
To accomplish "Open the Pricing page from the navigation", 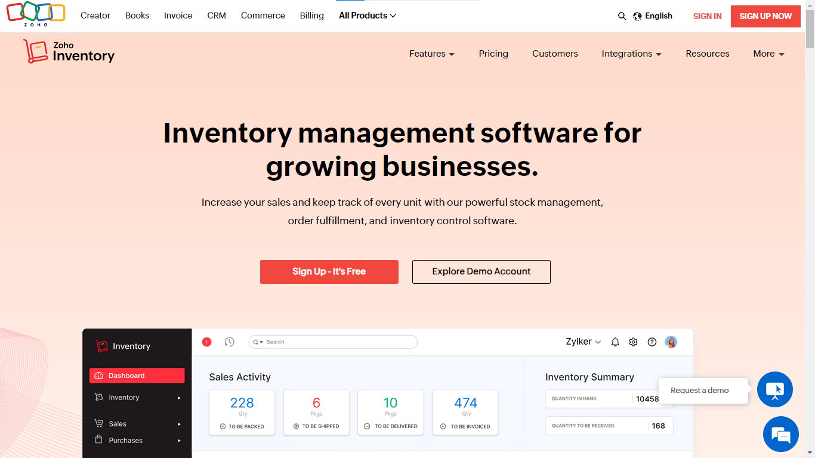I will click(493, 54).
